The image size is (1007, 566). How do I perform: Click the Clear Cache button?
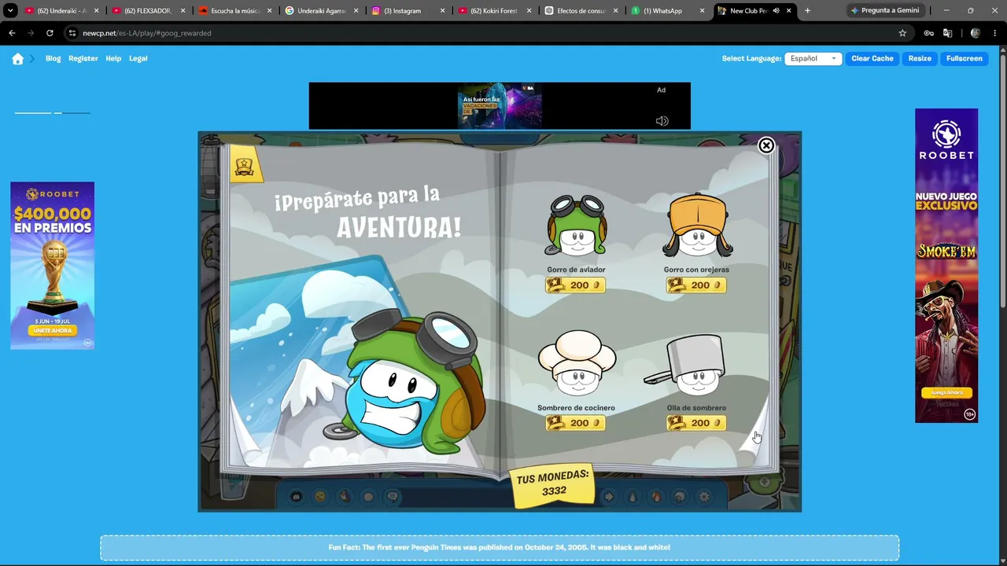tap(872, 58)
